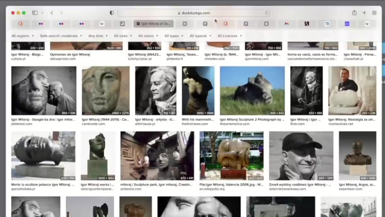The height and width of the screenshot is (217, 385).
Task: Open the 'Igor Mitoraj, Argos, sc...' title
Action: tap(357, 185)
